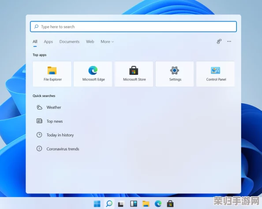The height and width of the screenshot is (209, 262).
Task: Launch Microsoft Edge from Top apps
Action: (93, 74)
